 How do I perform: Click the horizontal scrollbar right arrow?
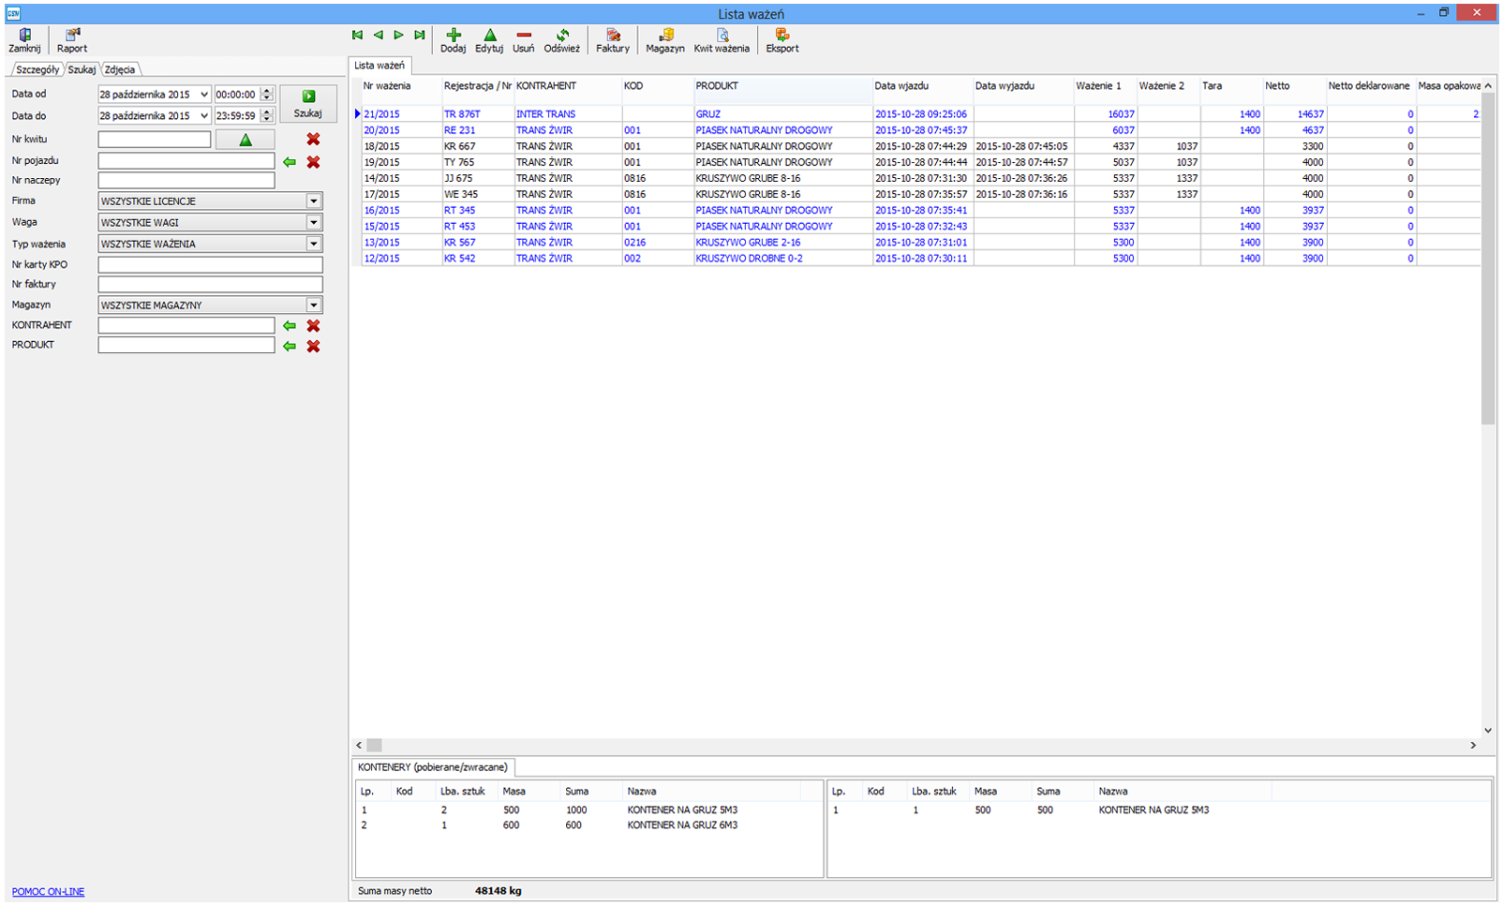pos(1473,745)
